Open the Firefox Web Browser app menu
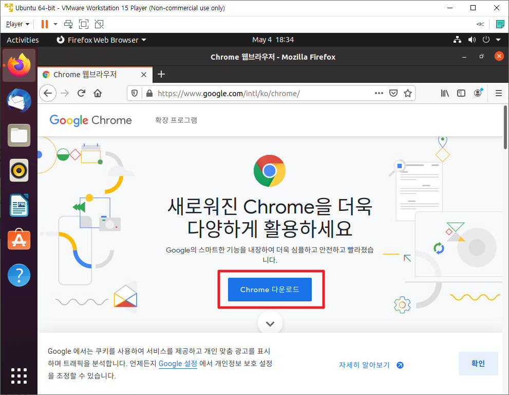Image resolution: width=509 pixels, height=395 pixels. pos(101,40)
